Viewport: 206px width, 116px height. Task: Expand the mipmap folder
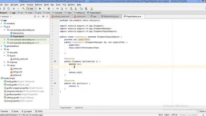pyautogui.click(x=5, y=62)
